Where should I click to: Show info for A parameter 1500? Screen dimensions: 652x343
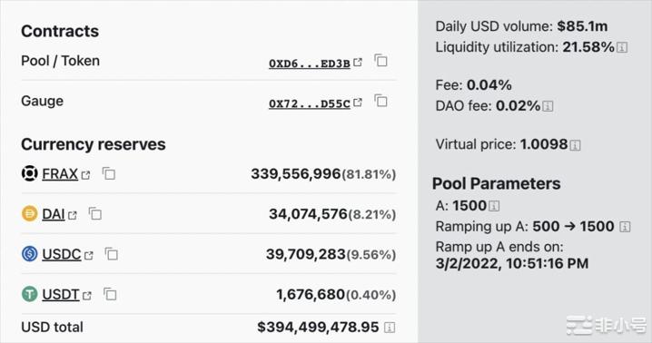tap(494, 206)
